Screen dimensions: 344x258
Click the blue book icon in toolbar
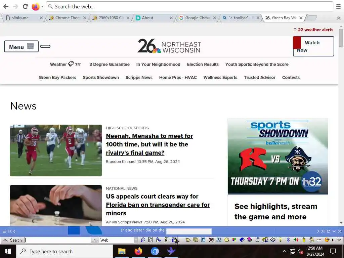[242, 240]
